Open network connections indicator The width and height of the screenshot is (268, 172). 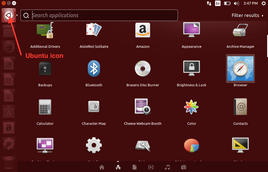coord(209,4)
